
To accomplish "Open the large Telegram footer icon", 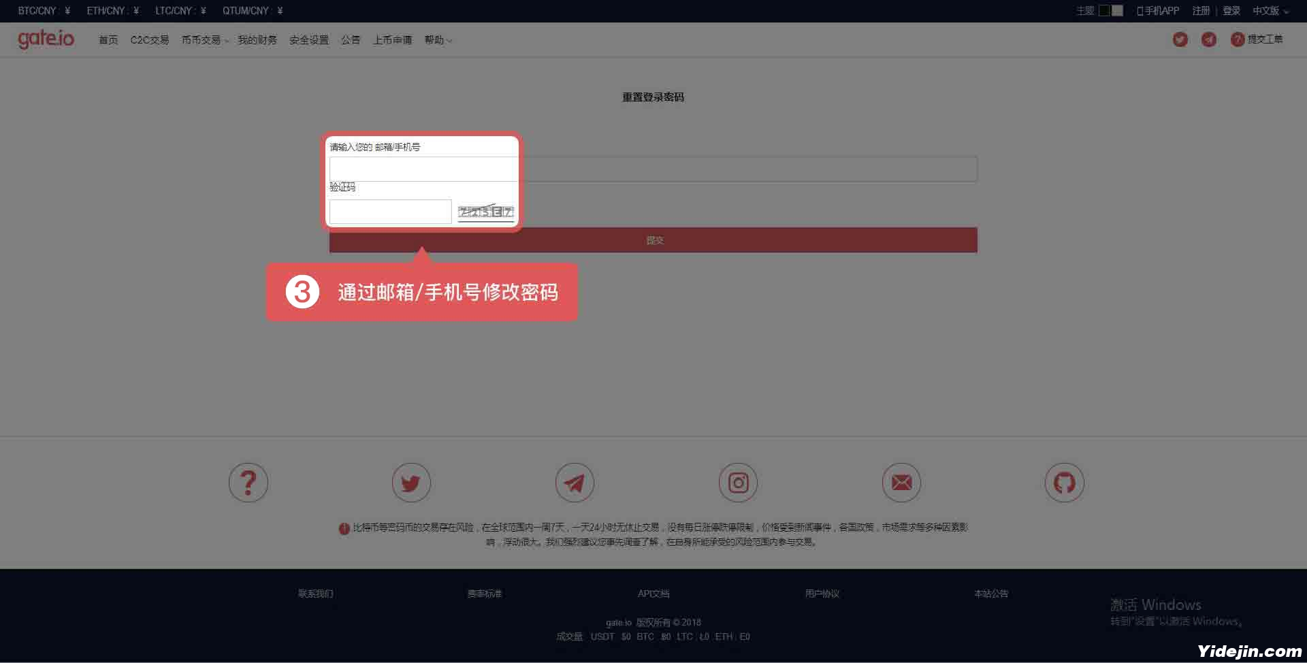I will [x=575, y=483].
